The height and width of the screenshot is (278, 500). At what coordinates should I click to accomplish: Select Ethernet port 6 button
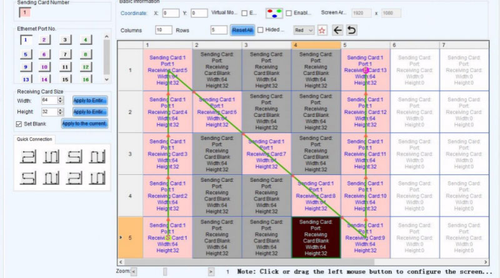pos(44,54)
